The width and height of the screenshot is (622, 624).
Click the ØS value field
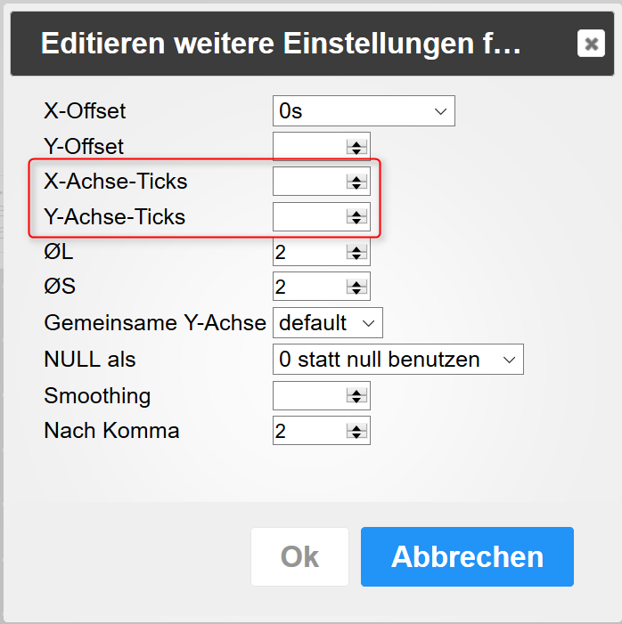click(x=308, y=288)
